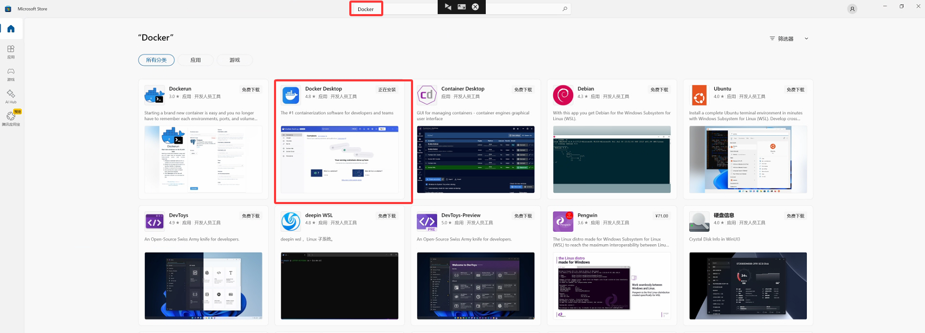
Task: Click 免费下载 button for Container Desktop
Action: [x=523, y=90]
